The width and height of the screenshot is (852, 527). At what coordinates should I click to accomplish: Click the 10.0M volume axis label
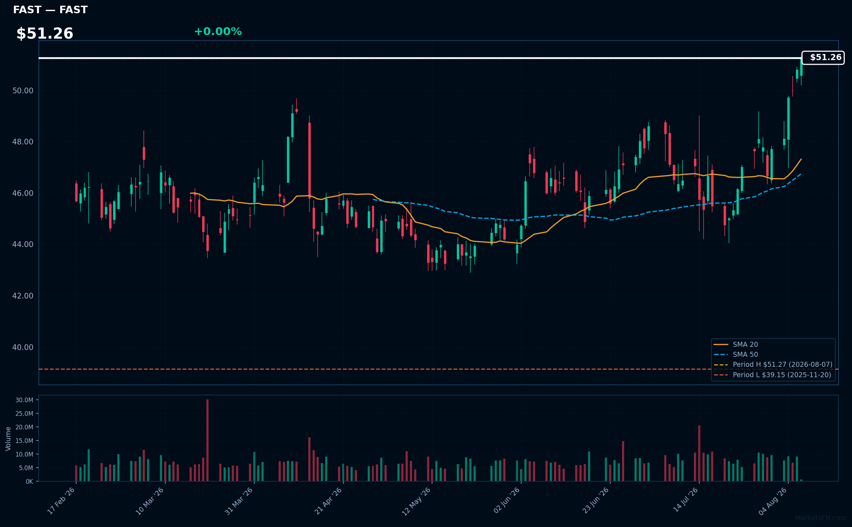[24, 454]
